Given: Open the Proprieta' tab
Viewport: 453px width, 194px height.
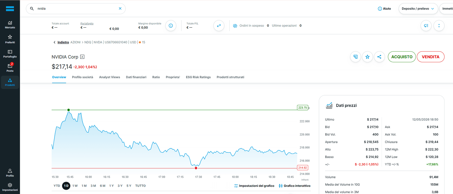Looking at the screenshot, I should pyautogui.click(x=173, y=77).
